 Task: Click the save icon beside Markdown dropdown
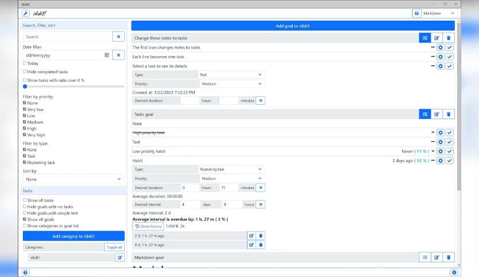[416, 13]
